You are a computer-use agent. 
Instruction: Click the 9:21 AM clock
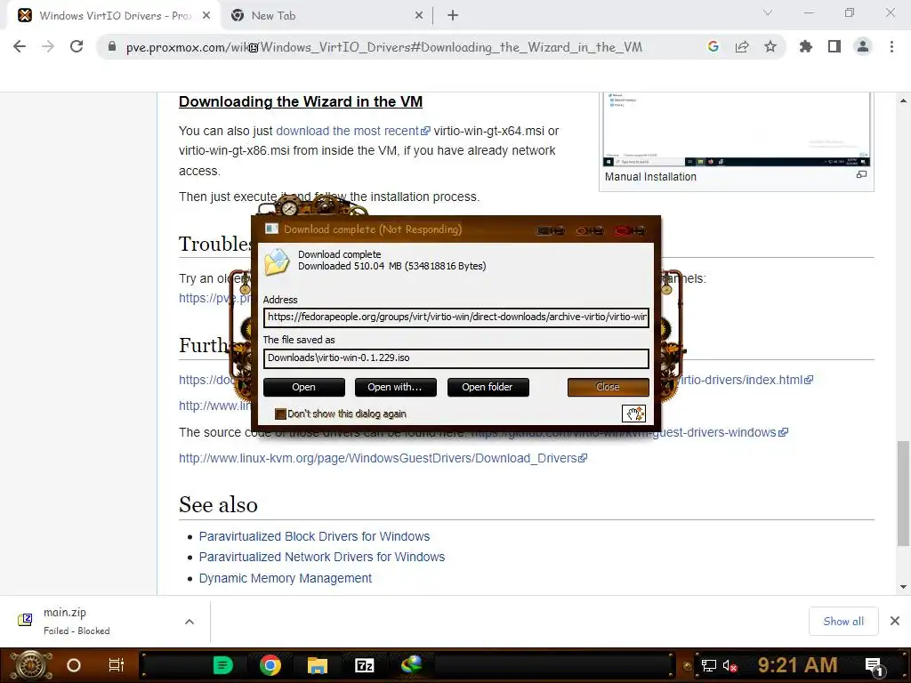coord(797,665)
